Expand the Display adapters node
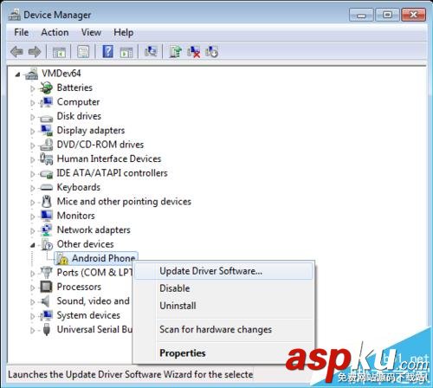This screenshot has height=388, width=433. 32,131
